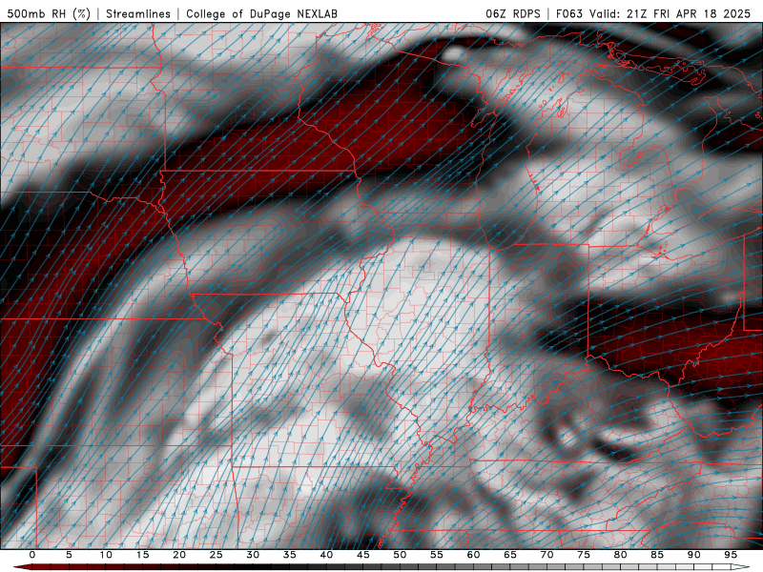This screenshot has height=572, width=763.
Task: Click the "35" colorbar scale label
Action: point(290,555)
